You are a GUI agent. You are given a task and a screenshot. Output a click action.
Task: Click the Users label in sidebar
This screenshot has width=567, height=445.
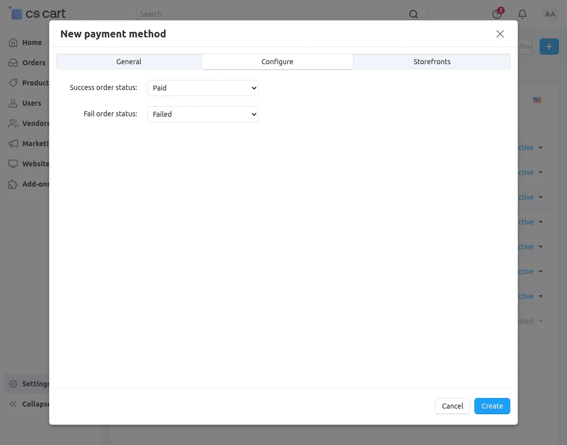pos(31,103)
